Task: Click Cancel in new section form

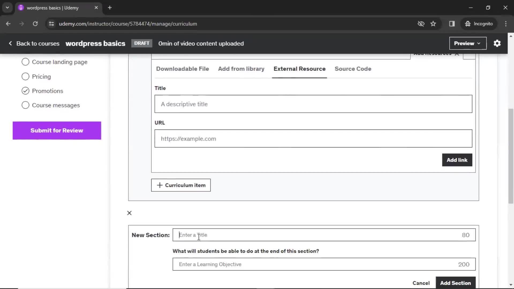Action: tap(421, 283)
